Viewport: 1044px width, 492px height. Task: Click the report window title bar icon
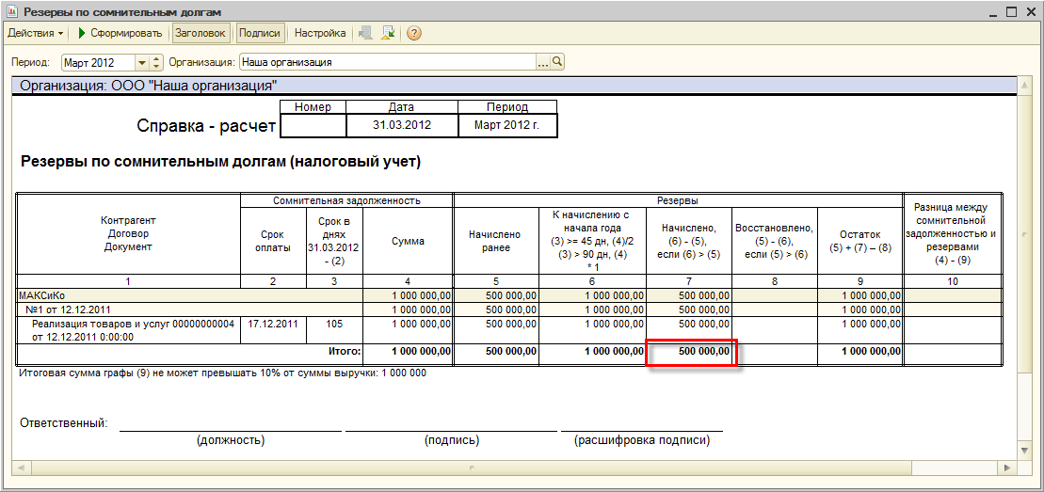tap(12, 12)
